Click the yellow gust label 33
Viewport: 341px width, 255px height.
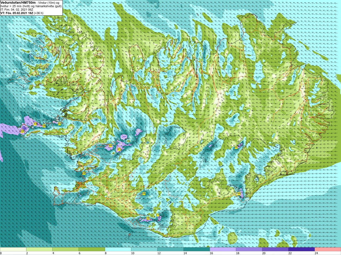coord(35,124)
